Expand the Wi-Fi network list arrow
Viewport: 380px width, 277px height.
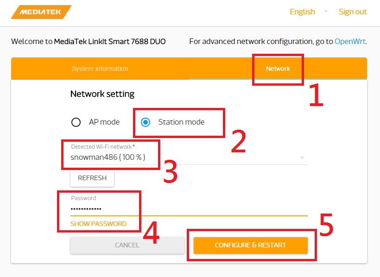pyautogui.click(x=302, y=157)
